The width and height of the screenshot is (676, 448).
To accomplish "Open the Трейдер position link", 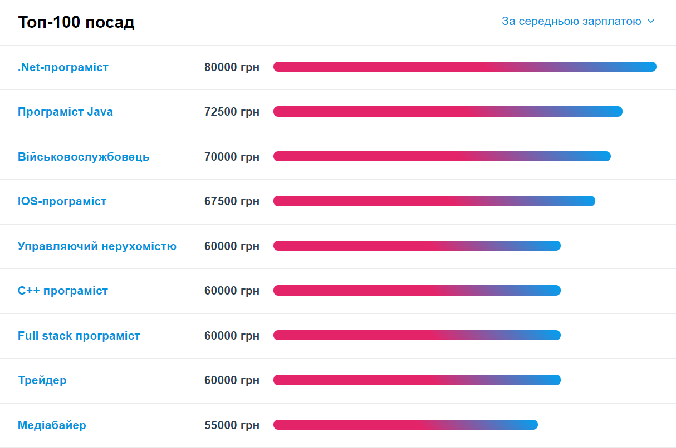I will click(42, 380).
